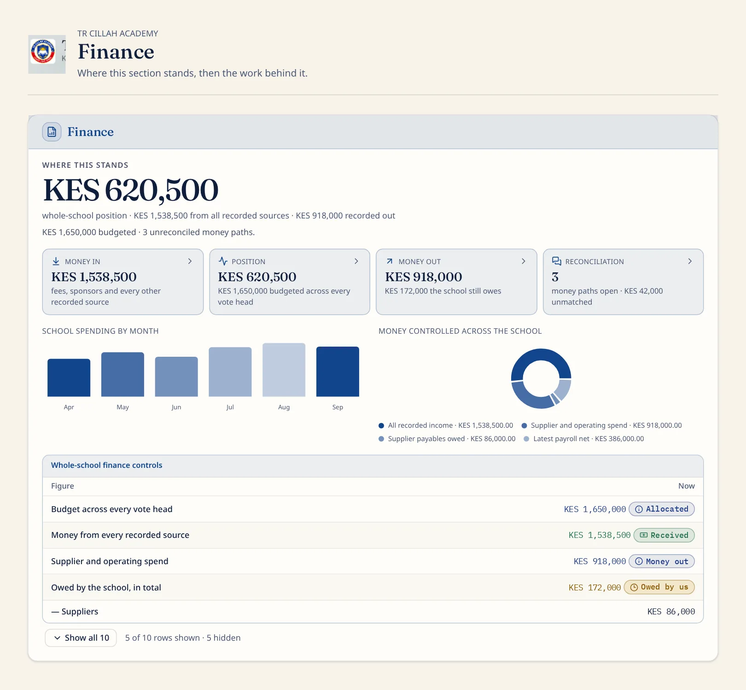Expand the Money In card chevron
Screen dimensions: 746x690
(190, 261)
